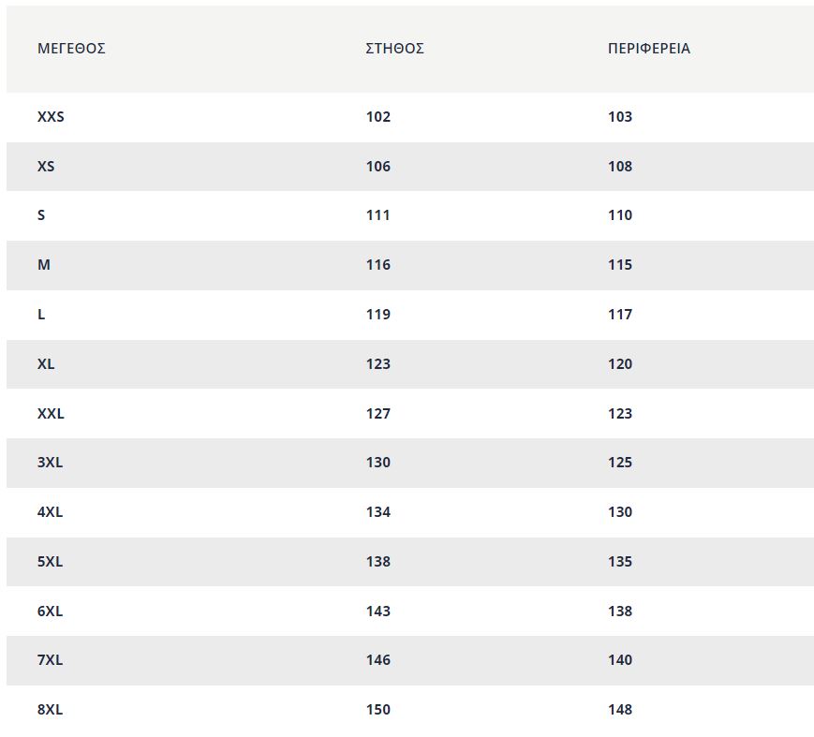This screenshot has width=814, height=737.
Task: Click hip value 138 in 6XL row
Action: [620, 612]
